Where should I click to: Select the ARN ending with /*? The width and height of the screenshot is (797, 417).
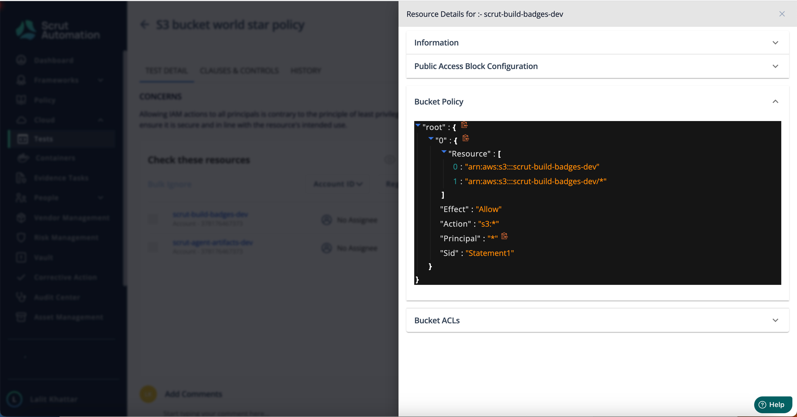(536, 181)
